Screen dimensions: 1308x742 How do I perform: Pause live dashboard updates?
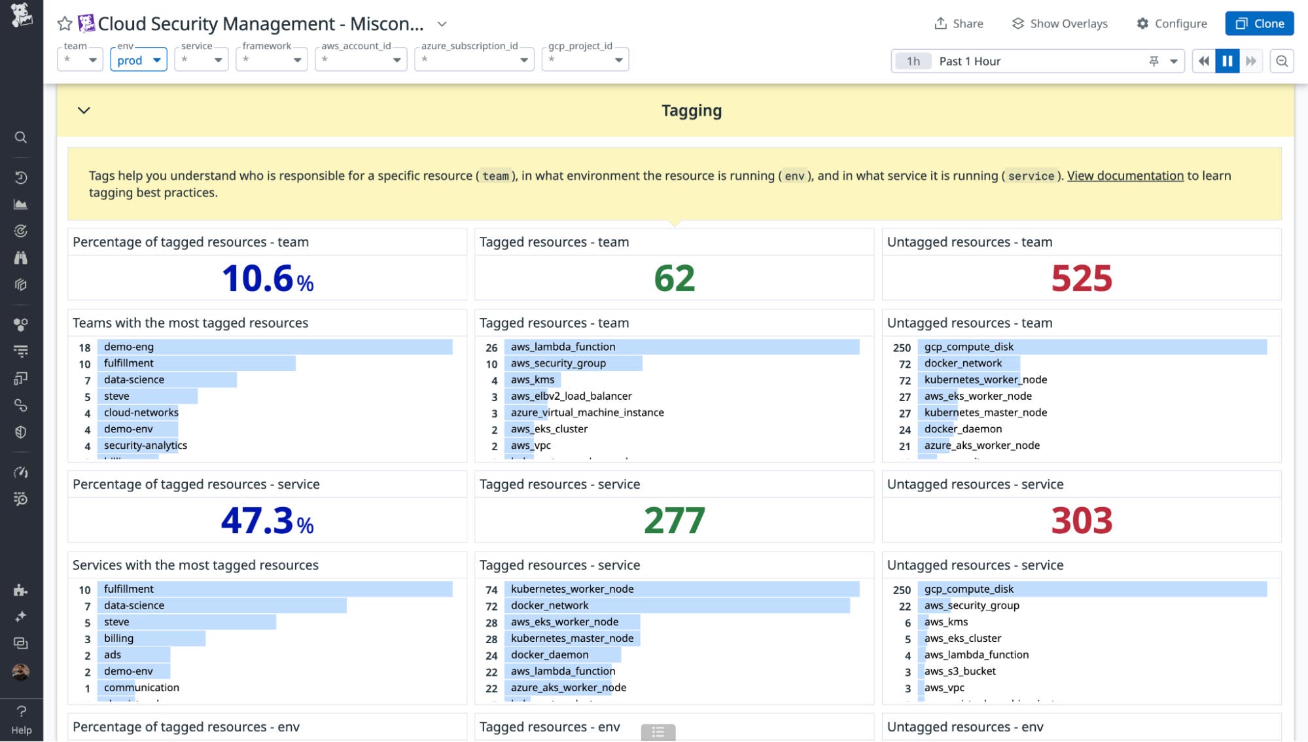tap(1227, 60)
